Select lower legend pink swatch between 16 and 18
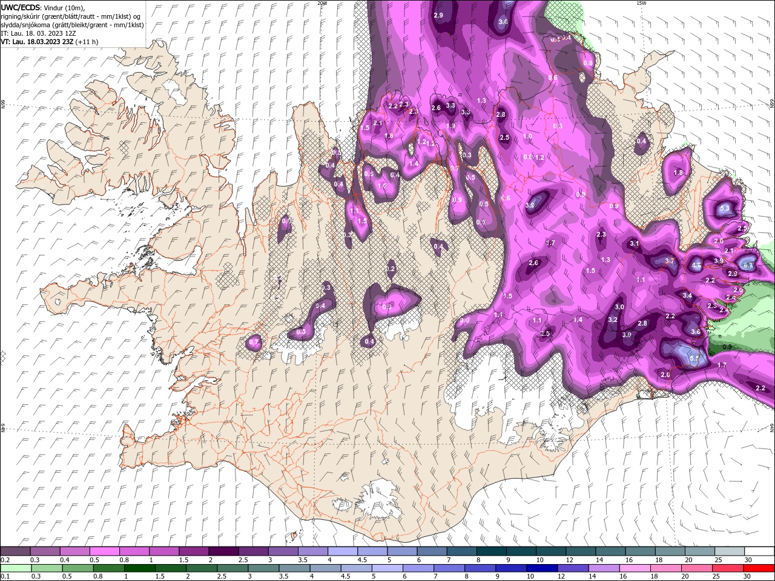Screen dimensions: 775x581 click(x=636, y=568)
